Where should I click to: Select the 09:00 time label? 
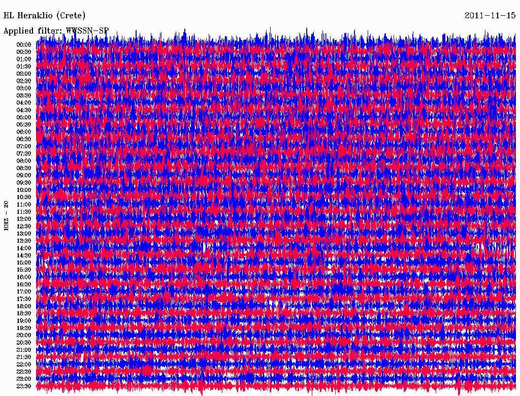tap(24, 176)
